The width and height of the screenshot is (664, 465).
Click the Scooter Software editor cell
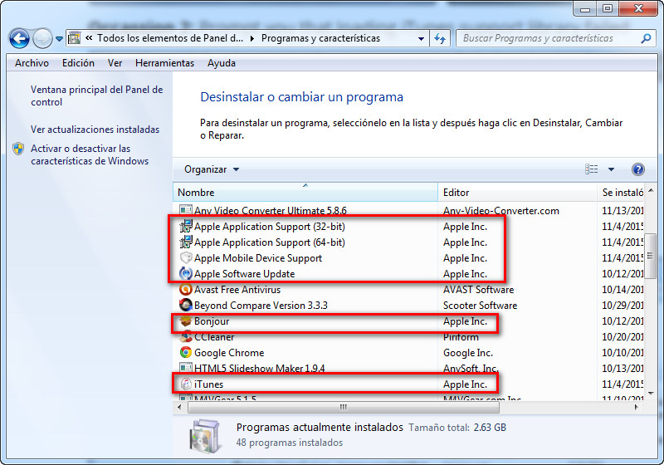(480, 306)
